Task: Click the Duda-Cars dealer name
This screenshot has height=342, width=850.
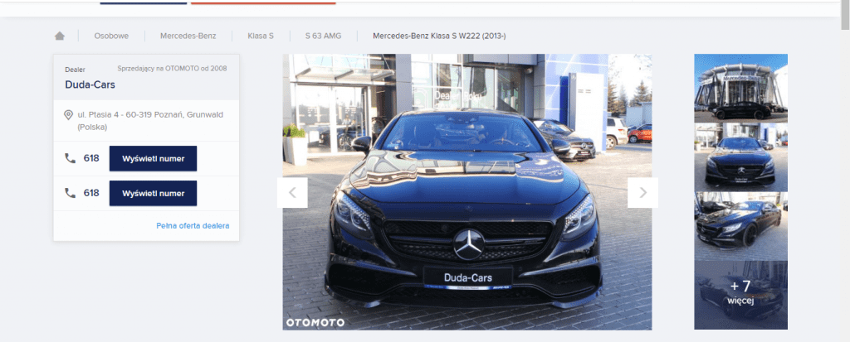Action: tap(91, 84)
